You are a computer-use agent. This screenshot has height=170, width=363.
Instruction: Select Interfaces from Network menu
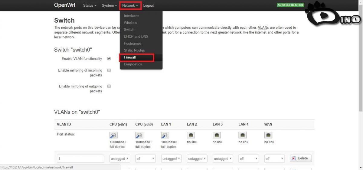[132, 16]
